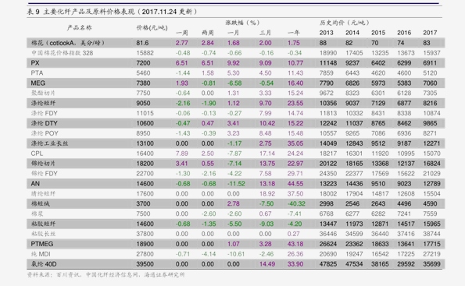
Task: Click the 氨纶 40D 2013 average 47825
Action: pos(328,264)
